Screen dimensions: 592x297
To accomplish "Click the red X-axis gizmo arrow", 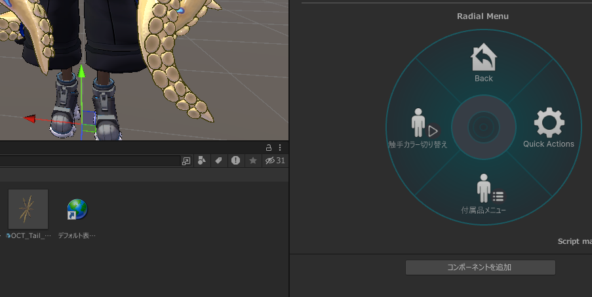I will click(x=30, y=119).
